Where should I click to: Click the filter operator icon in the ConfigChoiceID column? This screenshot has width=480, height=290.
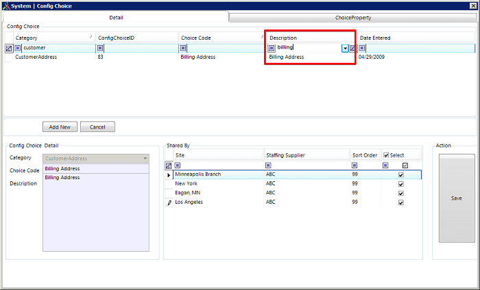(x=100, y=48)
